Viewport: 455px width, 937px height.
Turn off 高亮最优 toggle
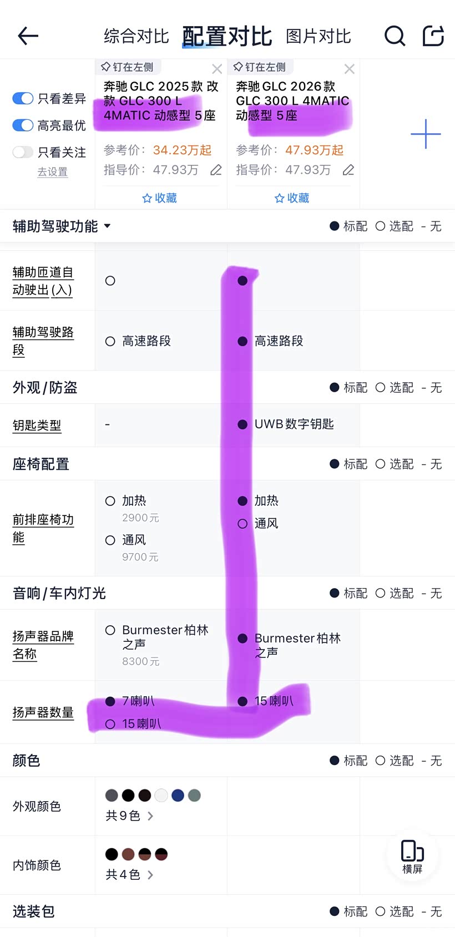(23, 125)
